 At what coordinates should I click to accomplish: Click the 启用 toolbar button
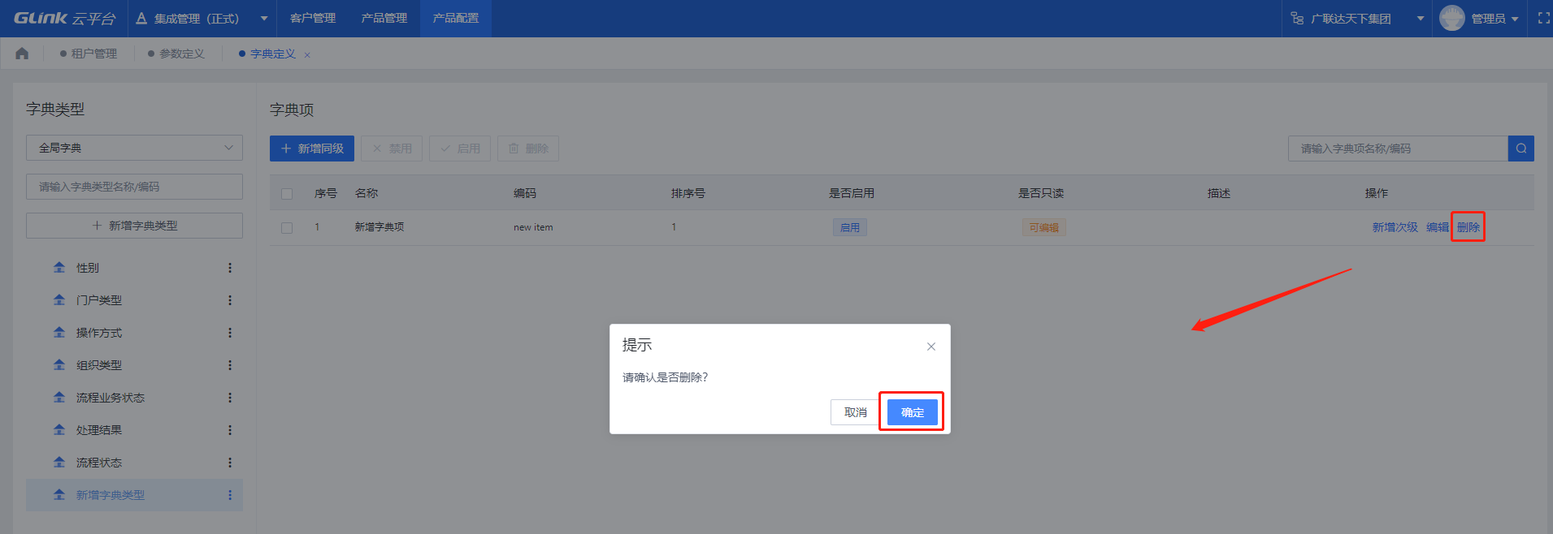pos(460,149)
